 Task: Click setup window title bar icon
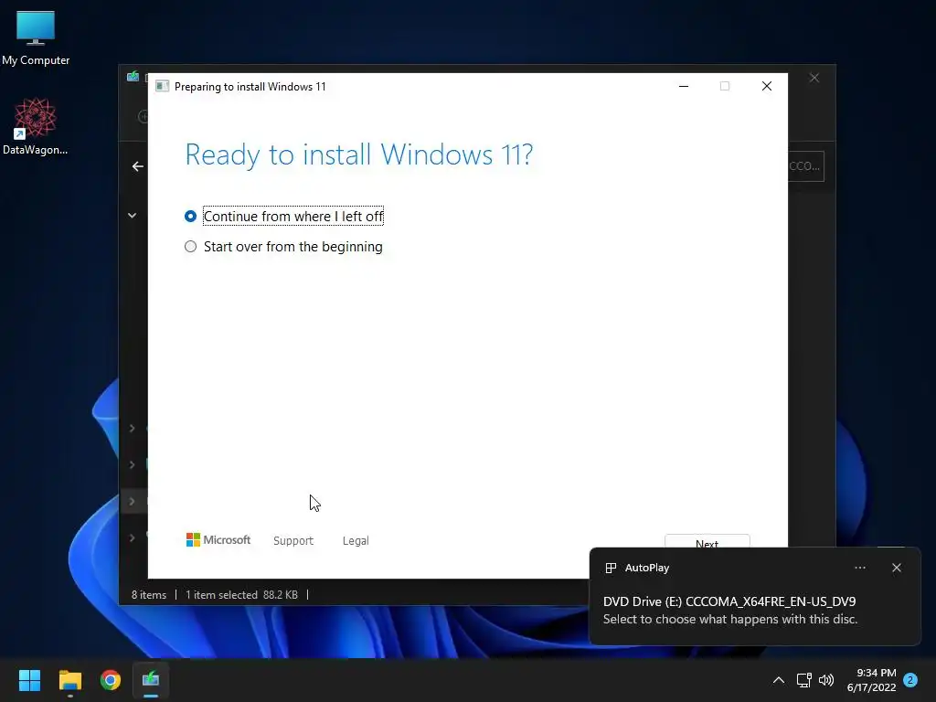162,87
